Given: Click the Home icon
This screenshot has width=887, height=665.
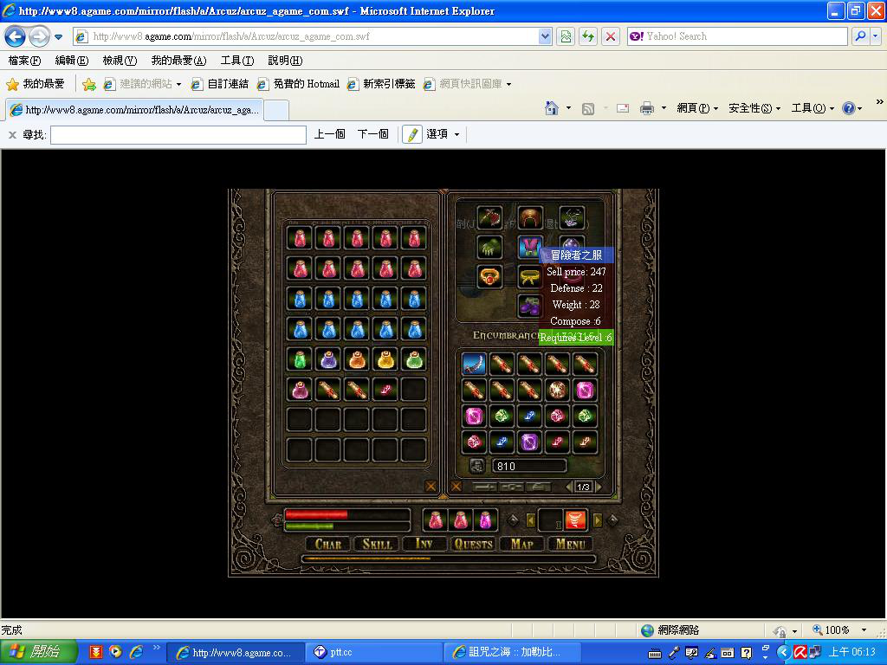Looking at the screenshot, I should coord(552,108).
